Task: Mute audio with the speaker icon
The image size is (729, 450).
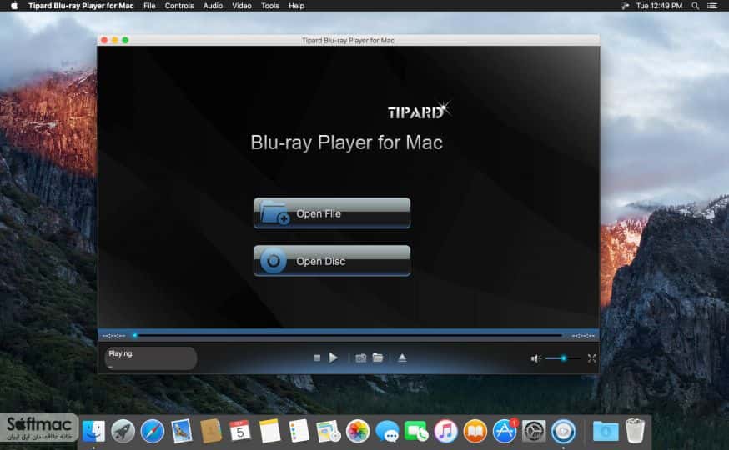Action: [x=535, y=358]
